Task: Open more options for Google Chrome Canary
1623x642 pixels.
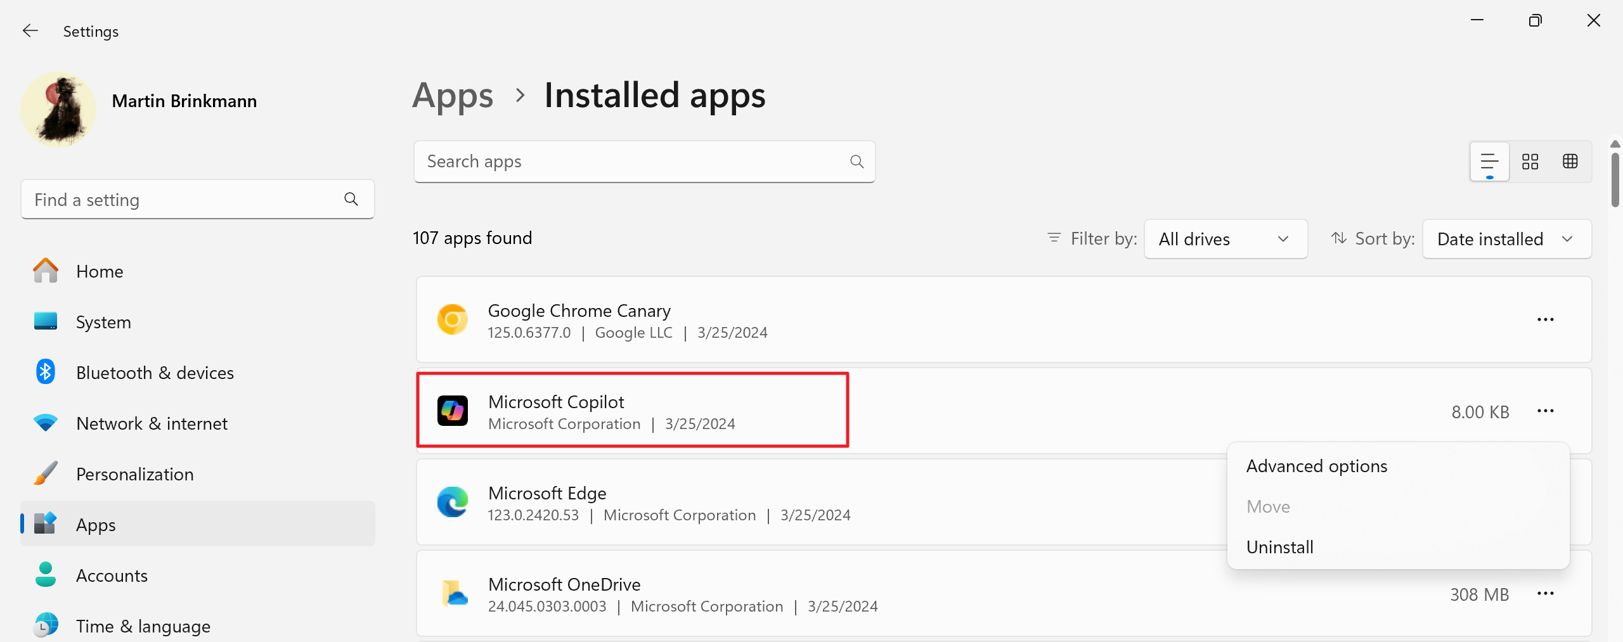Action: (1545, 319)
